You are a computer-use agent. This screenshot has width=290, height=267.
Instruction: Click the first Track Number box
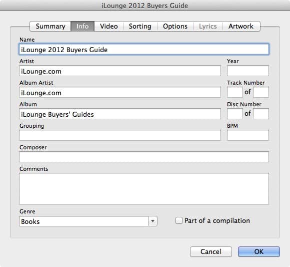234,92
